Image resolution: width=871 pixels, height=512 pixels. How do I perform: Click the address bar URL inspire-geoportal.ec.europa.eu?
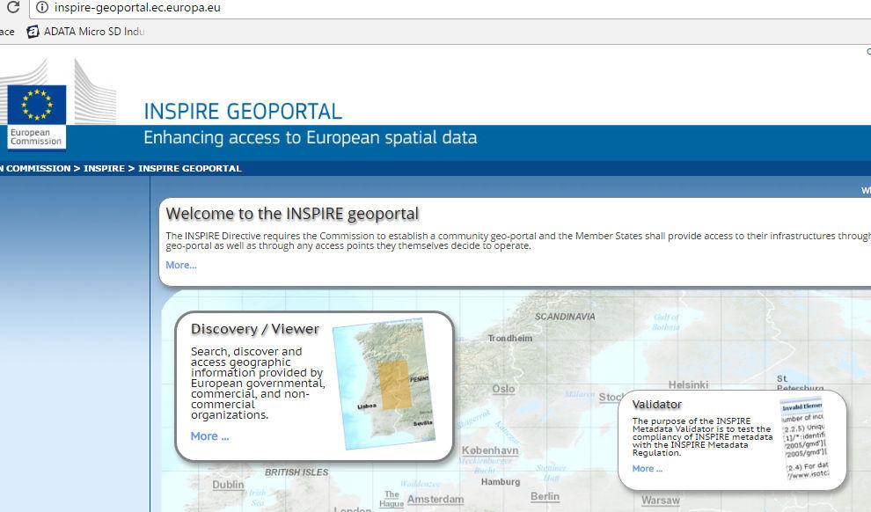137,8
